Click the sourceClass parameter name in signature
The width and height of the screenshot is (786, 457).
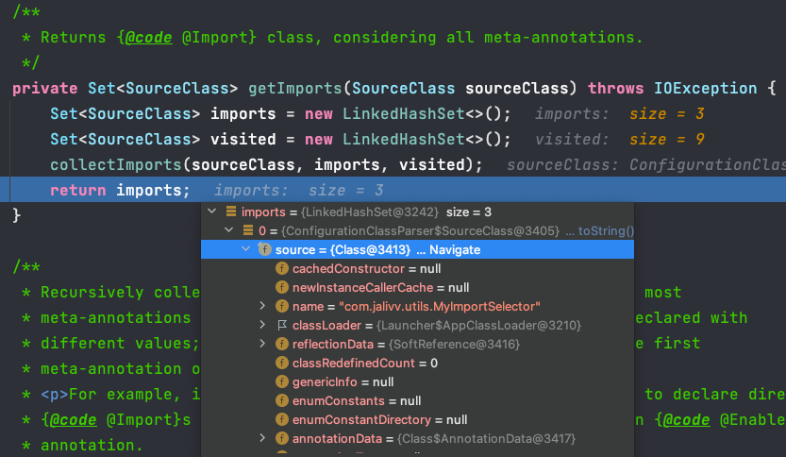(517, 89)
